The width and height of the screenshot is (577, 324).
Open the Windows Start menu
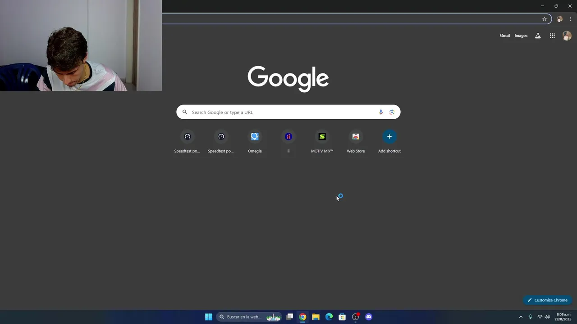coord(209,317)
